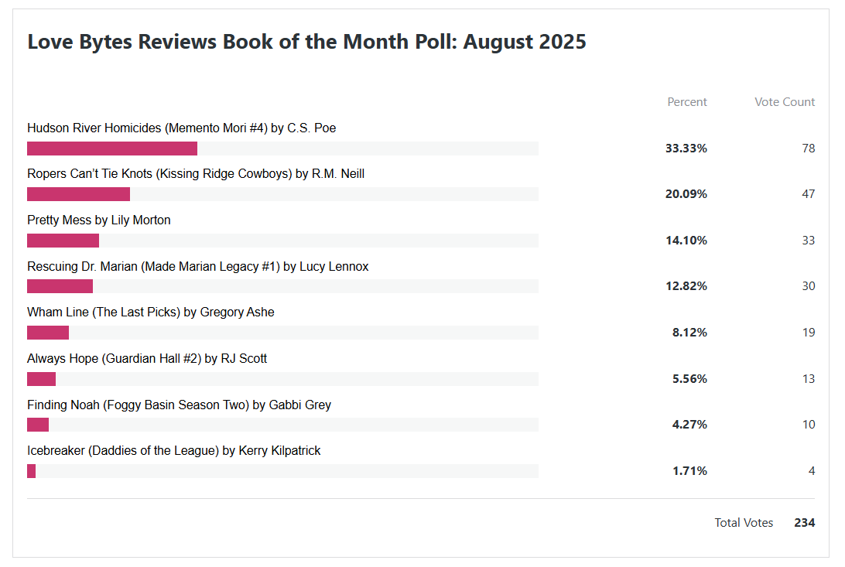Click Pretty Mess by Lily Morton
This screenshot has width=845, height=567.
(x=99, y=220)
